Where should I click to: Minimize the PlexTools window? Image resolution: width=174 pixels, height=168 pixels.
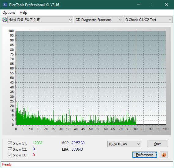point(139,5)
